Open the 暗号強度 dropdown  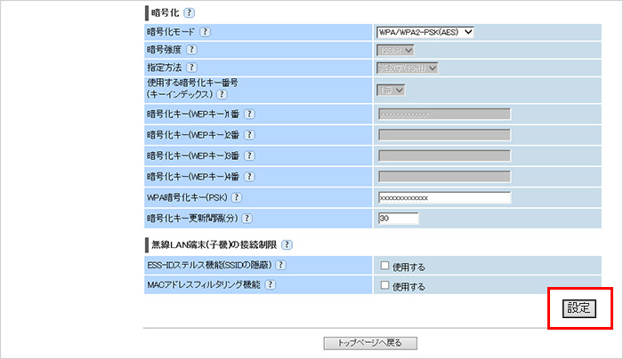tap(396, 51)
